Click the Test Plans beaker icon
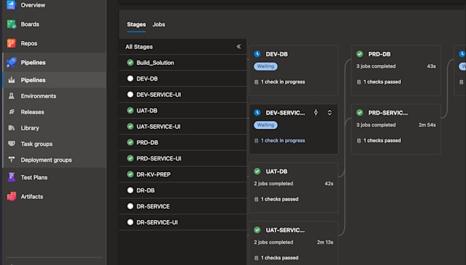 11,177
